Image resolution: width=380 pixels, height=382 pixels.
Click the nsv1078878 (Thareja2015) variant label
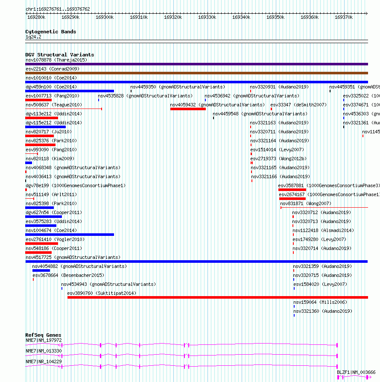[x=56, y=60]
